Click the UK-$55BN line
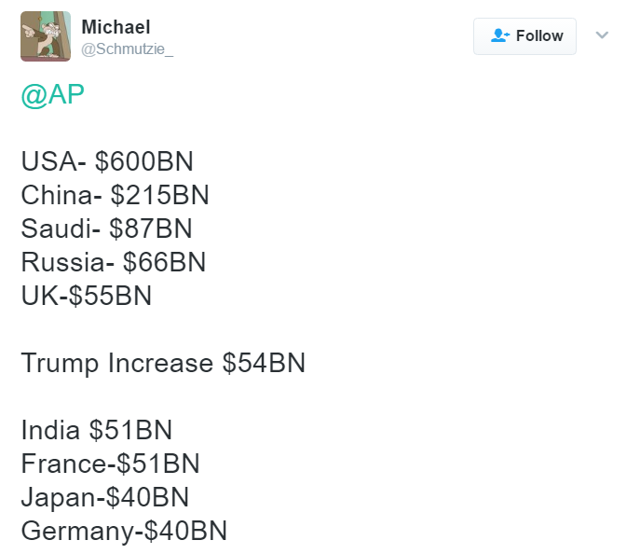This screenshot has height=554, width=640. pos(87,296)
